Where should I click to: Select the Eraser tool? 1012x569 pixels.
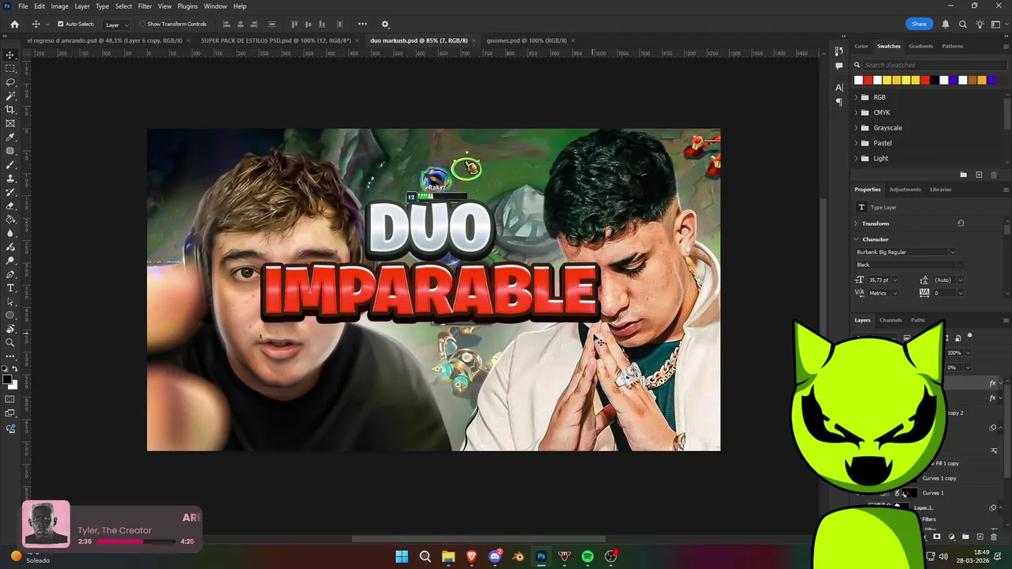click(10, 205)
